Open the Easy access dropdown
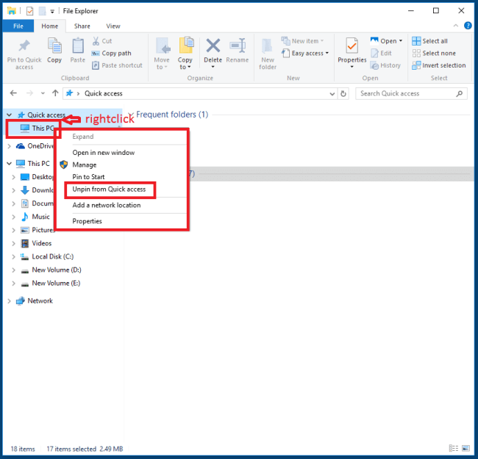The width and height of the screenshot is (478, 459). point(305,54)
